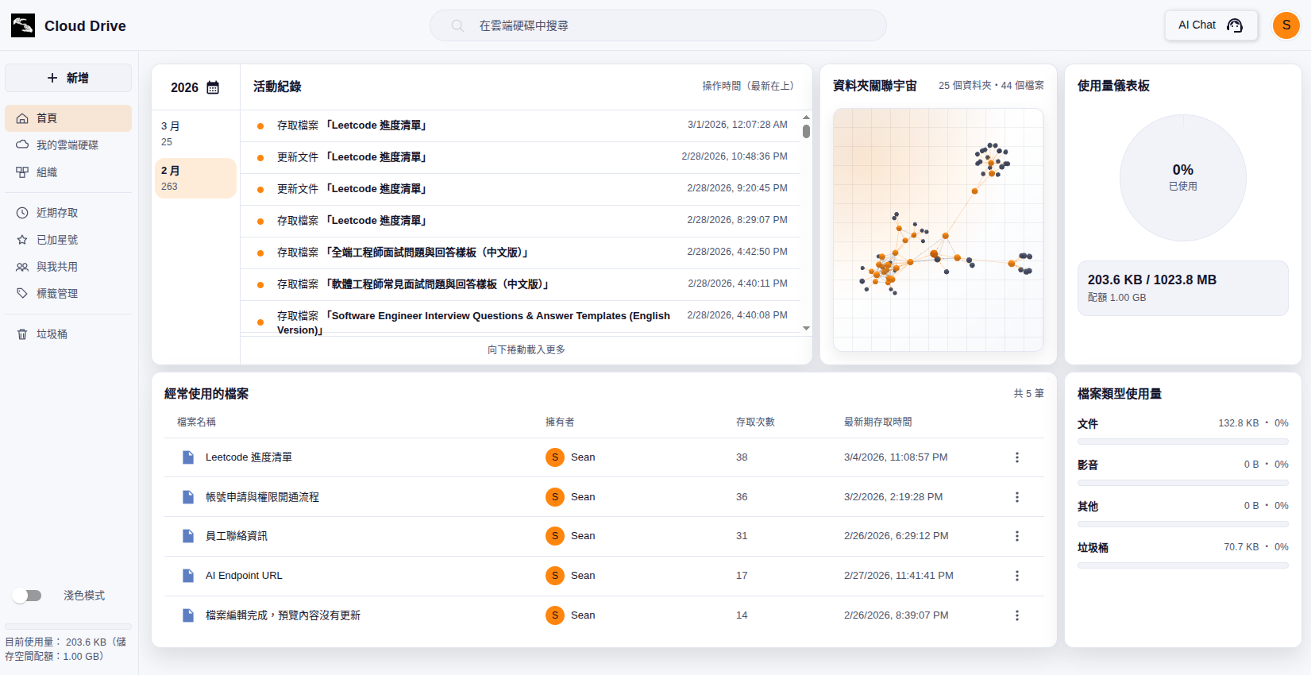Open activity for 全端工程師面試問題與回答樣板
Viewport: 1311px width, 675px height.
520,253
